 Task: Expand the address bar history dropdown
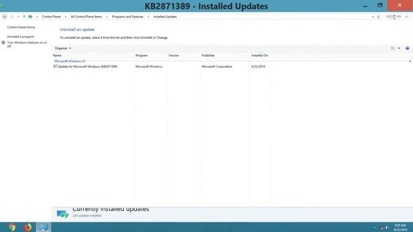[373, 17]
